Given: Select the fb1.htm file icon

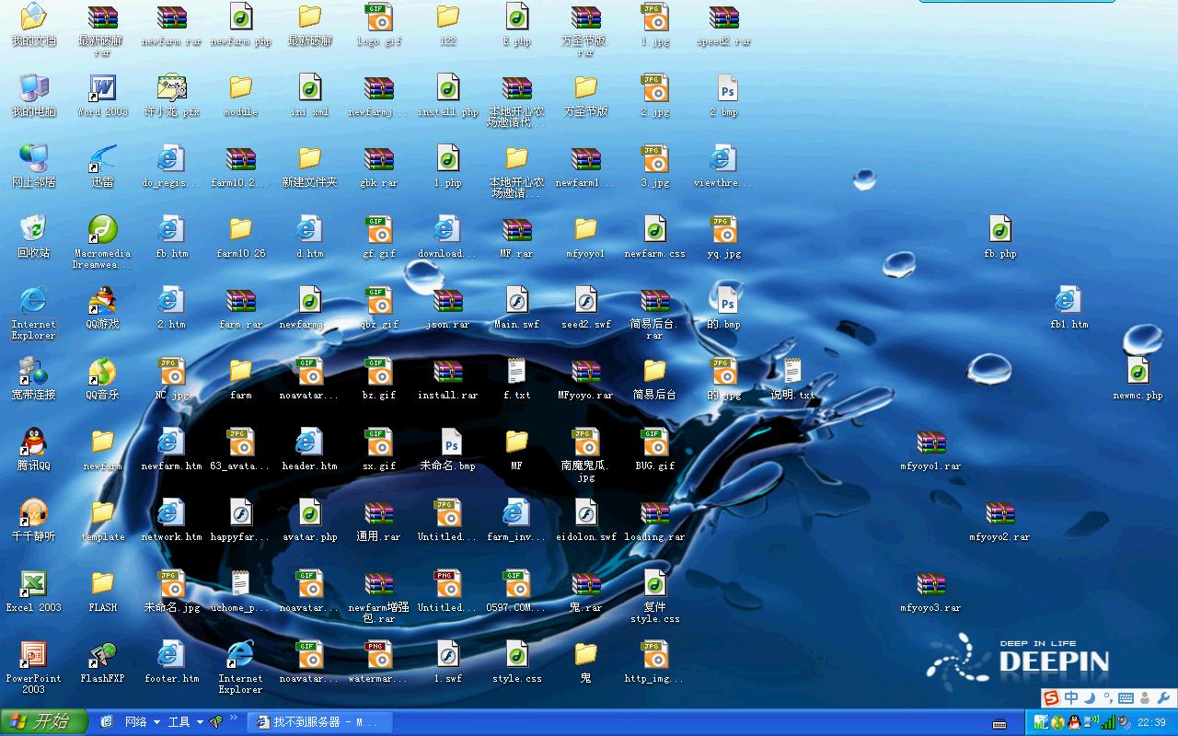Looking at the screenshot, I should coord(1069,307).
